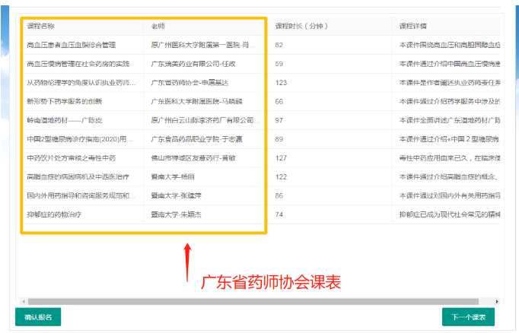Click teacher cell 暨南大学-杨丽
The image size is (519, 333).
(x=173, y=177)
